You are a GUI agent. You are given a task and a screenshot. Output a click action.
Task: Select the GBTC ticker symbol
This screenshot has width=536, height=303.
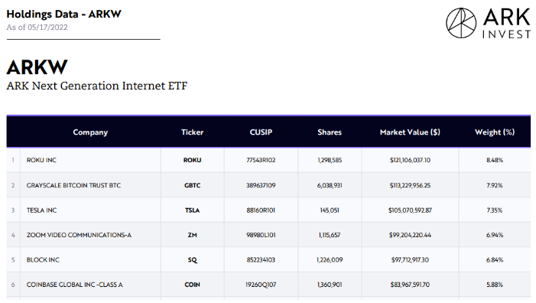(x=192, y=185)
